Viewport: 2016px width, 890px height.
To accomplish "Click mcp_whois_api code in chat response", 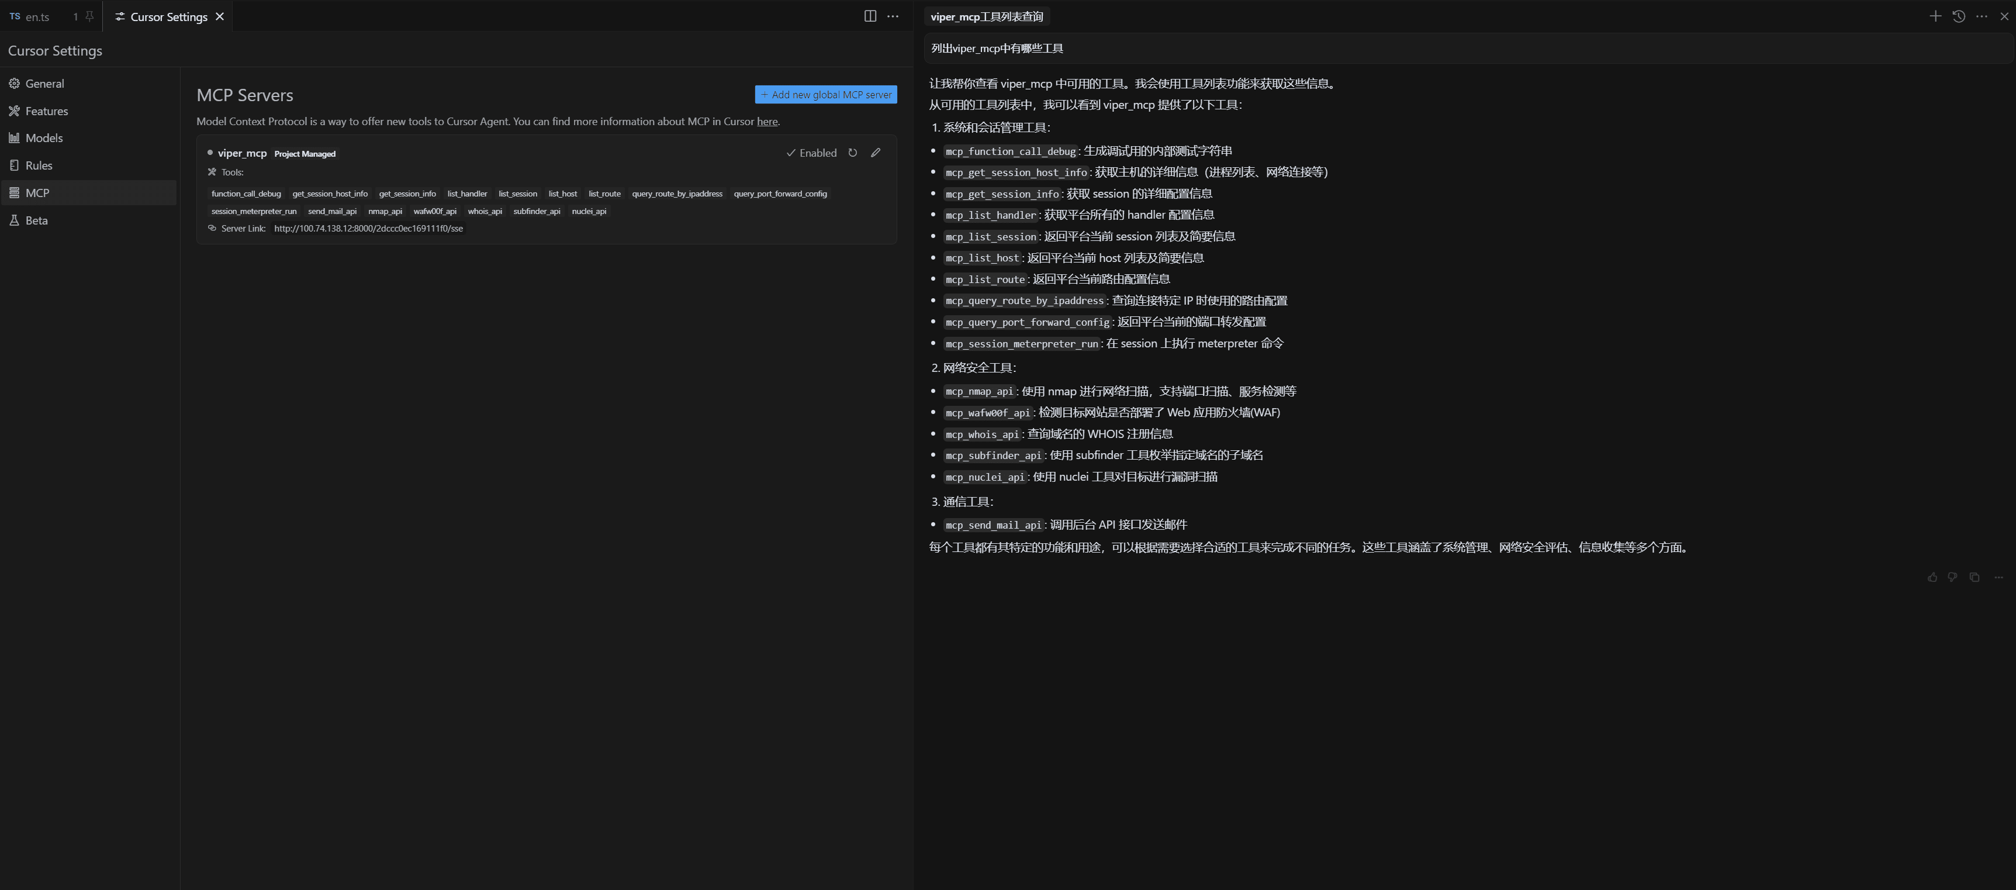I will point(982,434).
